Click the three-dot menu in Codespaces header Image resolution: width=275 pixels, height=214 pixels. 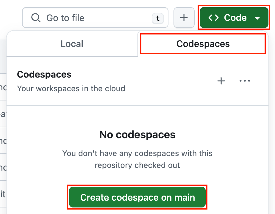245,81
